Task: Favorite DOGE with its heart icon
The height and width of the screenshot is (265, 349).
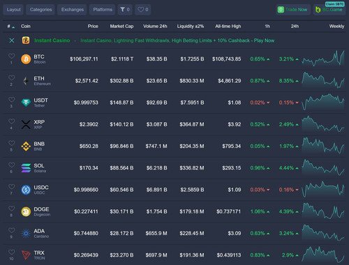Action: click(x=11, y=209)
